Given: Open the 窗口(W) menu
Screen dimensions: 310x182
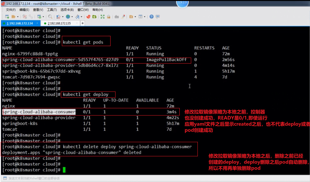Looking at the screenshot, I should (x=83, y=10).
